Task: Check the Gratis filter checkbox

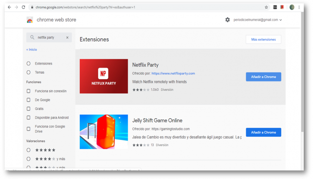Action: click(x=28, y=109)
